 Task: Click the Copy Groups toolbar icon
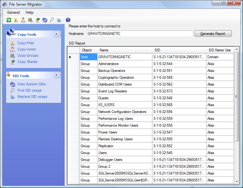30,20
